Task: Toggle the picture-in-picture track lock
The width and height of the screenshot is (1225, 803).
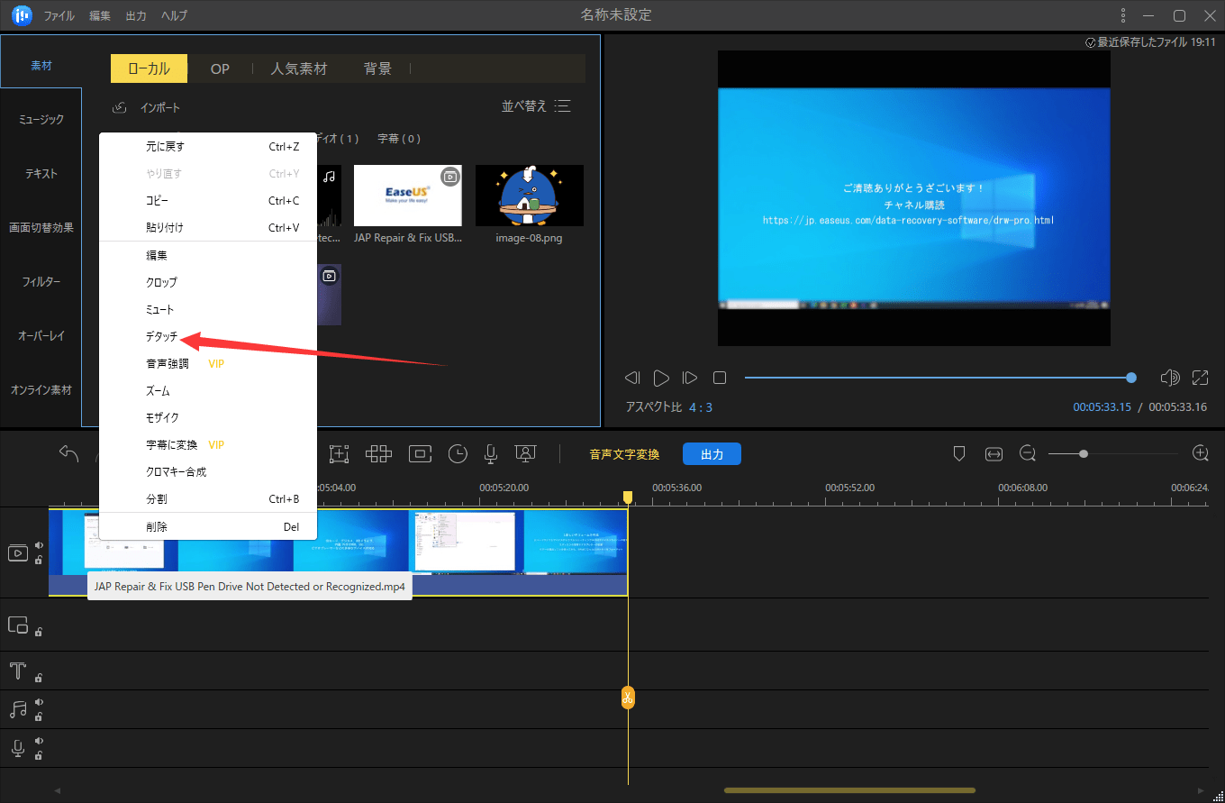Action: point(39,632)
